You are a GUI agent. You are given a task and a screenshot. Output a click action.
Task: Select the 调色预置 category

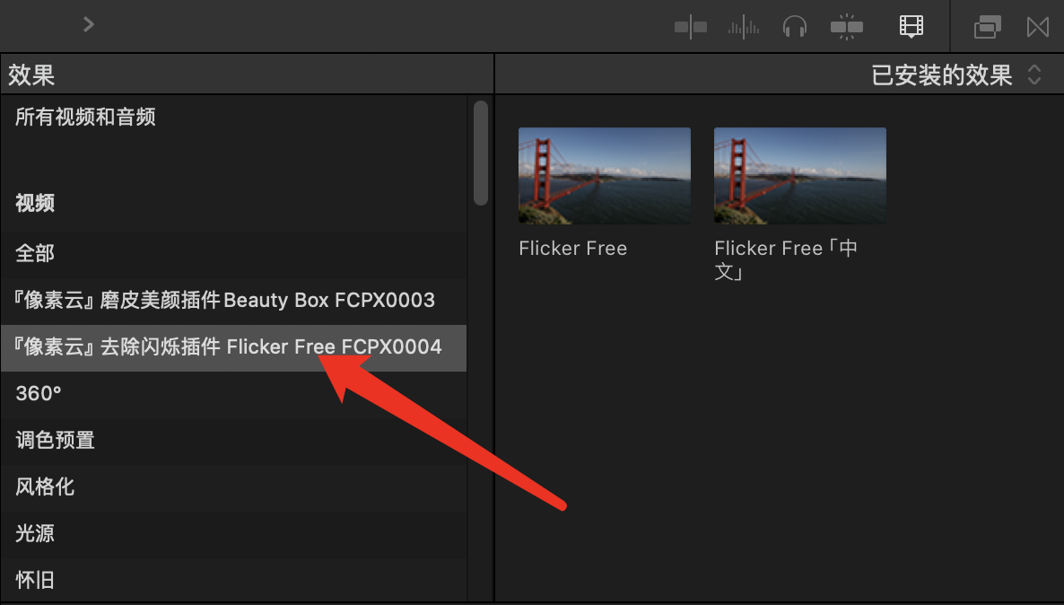[x=233, y=440]
